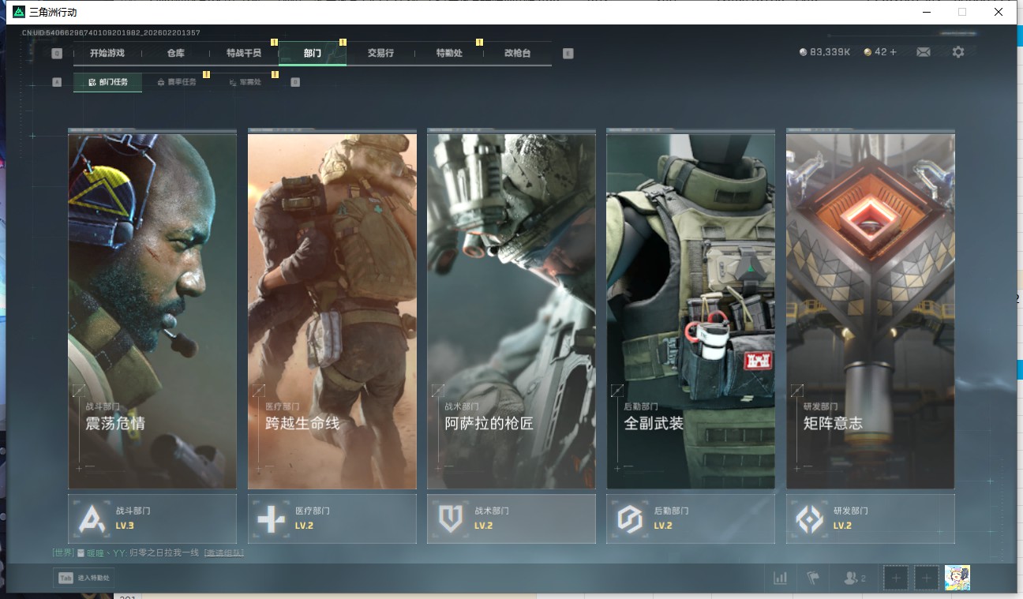Open the flag icon in the bottom bar
The width and height of the screenshot is (1023, 599).
(x=813, y=578)
